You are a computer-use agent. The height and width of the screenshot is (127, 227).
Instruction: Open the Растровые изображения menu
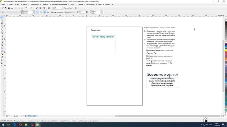[59, 5]
